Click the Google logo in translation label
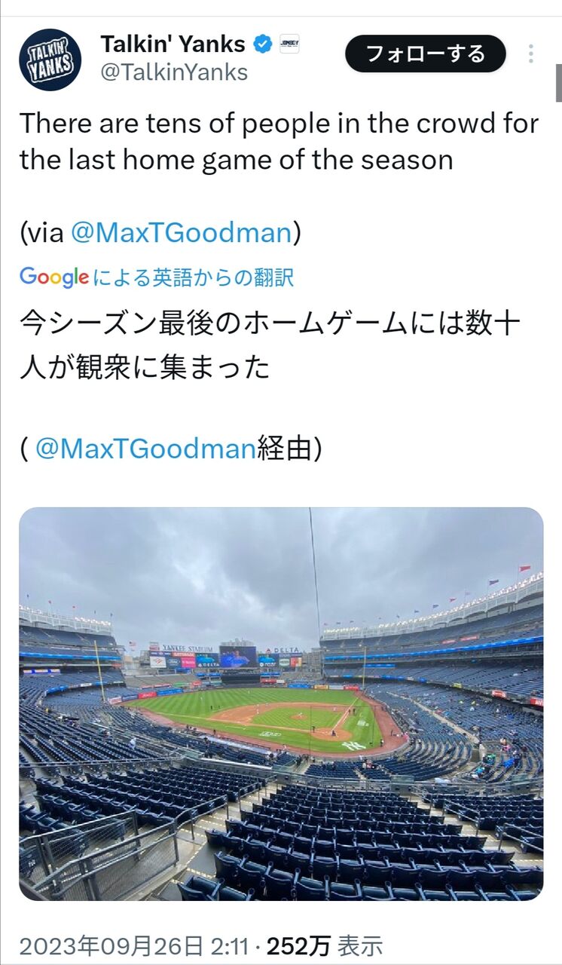 54,277
